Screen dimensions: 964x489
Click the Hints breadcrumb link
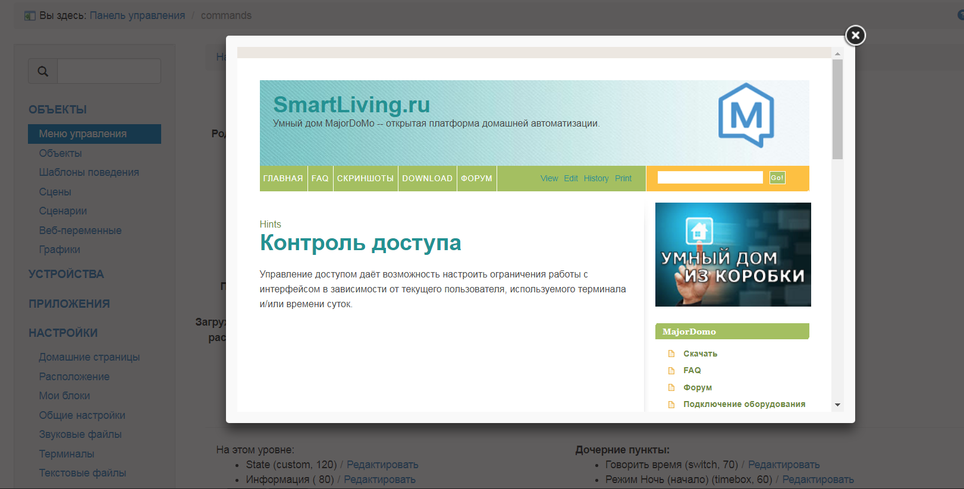(x=270, y=224)
